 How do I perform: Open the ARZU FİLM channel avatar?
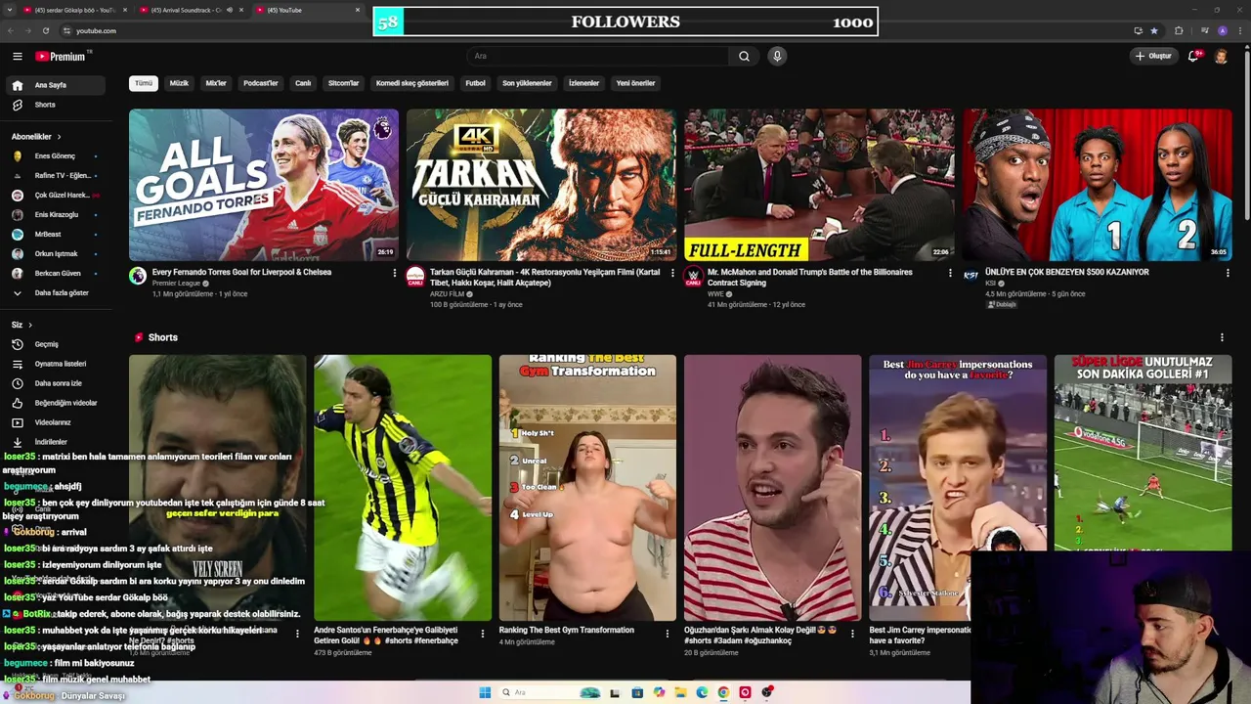(x=415, y=276)
